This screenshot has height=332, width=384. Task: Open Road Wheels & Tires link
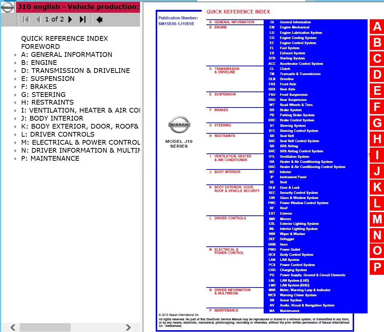click(296, 105)
